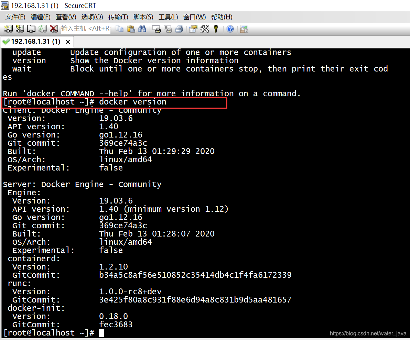Image resolution: width=410 pixels, height=340 pixels.
Task: Click the blue Help question mark icon
Action: pyautogui.click(x=230, y=29)
